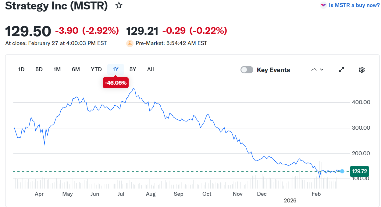The image size is (381, 207).
Task: Select the 1M chart range
Action: click(x=57, y=69)
